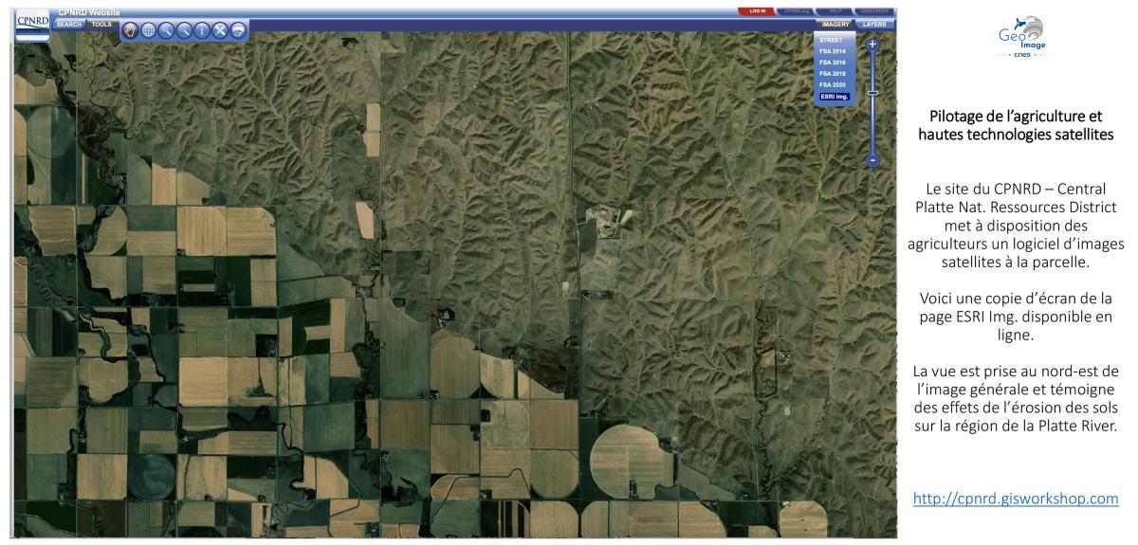Click the crossed-tools clear icon
Viewport: 1138px width, 545px height.
click(x=220, y=30)
